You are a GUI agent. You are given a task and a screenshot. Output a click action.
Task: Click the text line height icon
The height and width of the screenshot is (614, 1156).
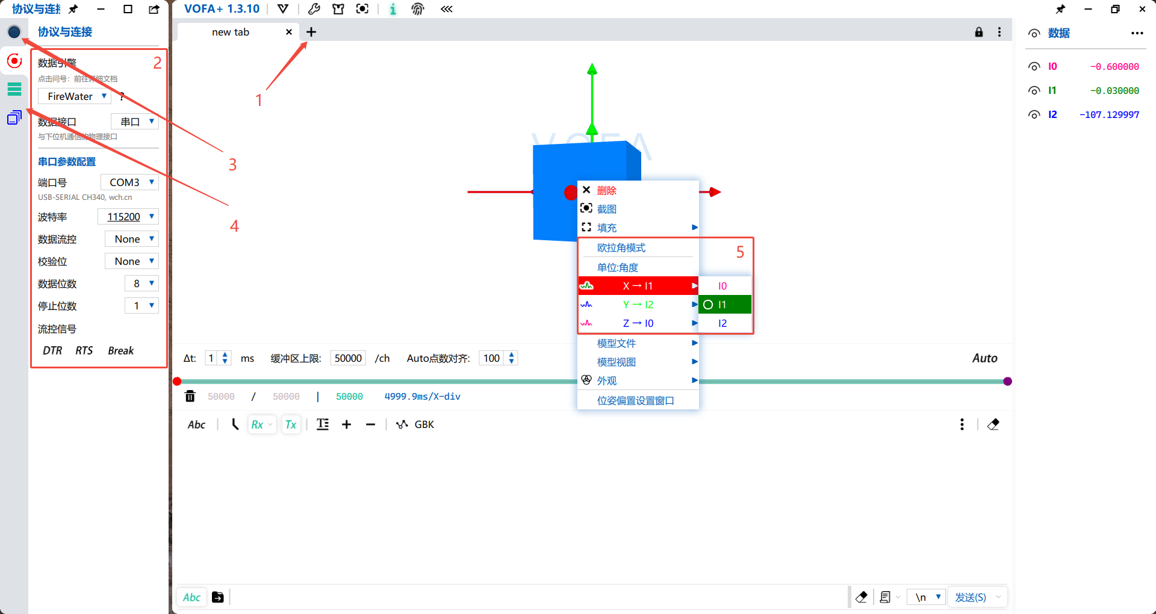(323, 424)
